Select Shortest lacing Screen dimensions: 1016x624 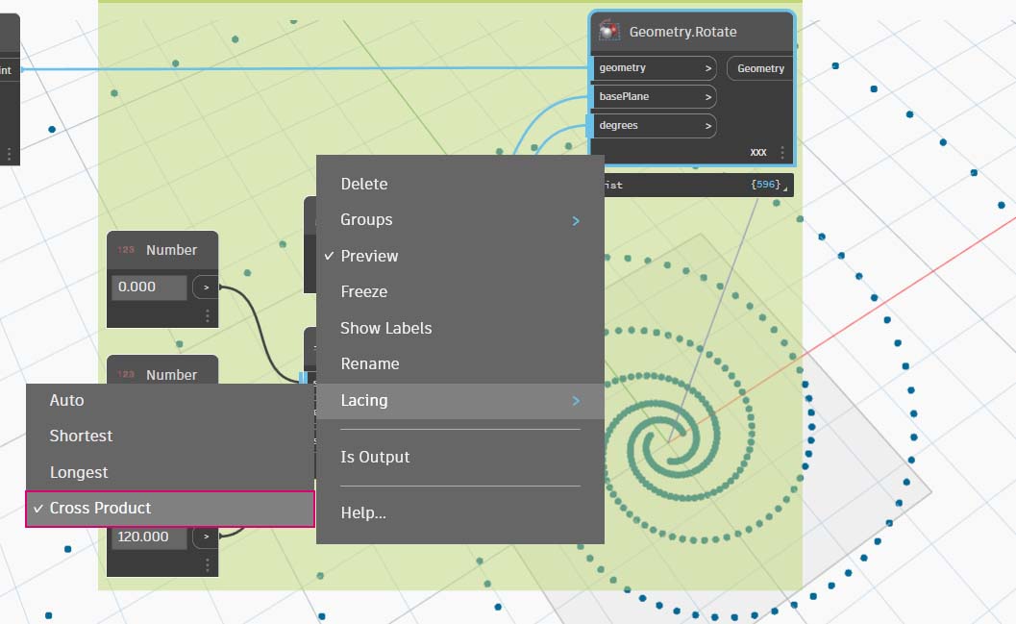click(82, 437)
